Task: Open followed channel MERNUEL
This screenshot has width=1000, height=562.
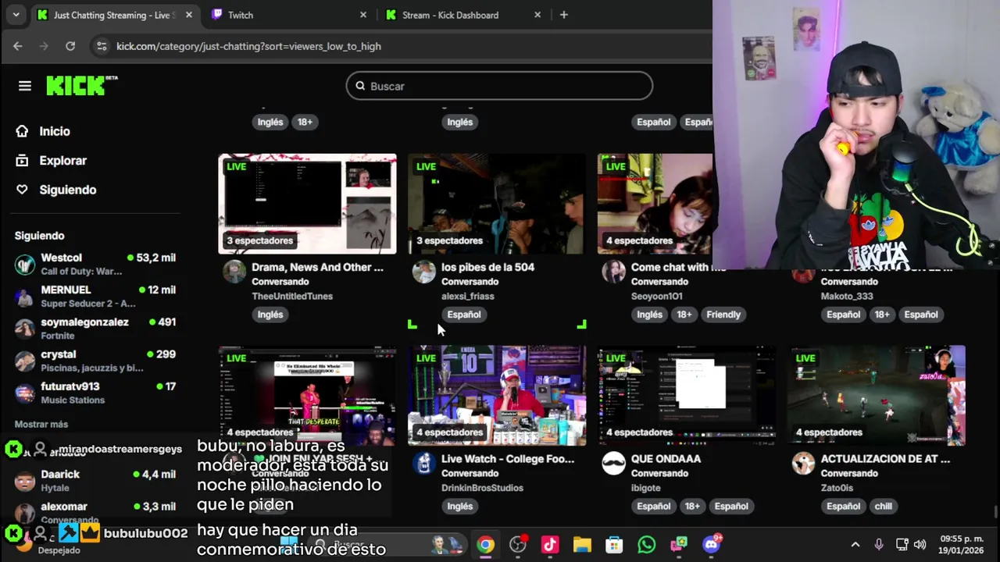Action: click(x=95, y=296)
